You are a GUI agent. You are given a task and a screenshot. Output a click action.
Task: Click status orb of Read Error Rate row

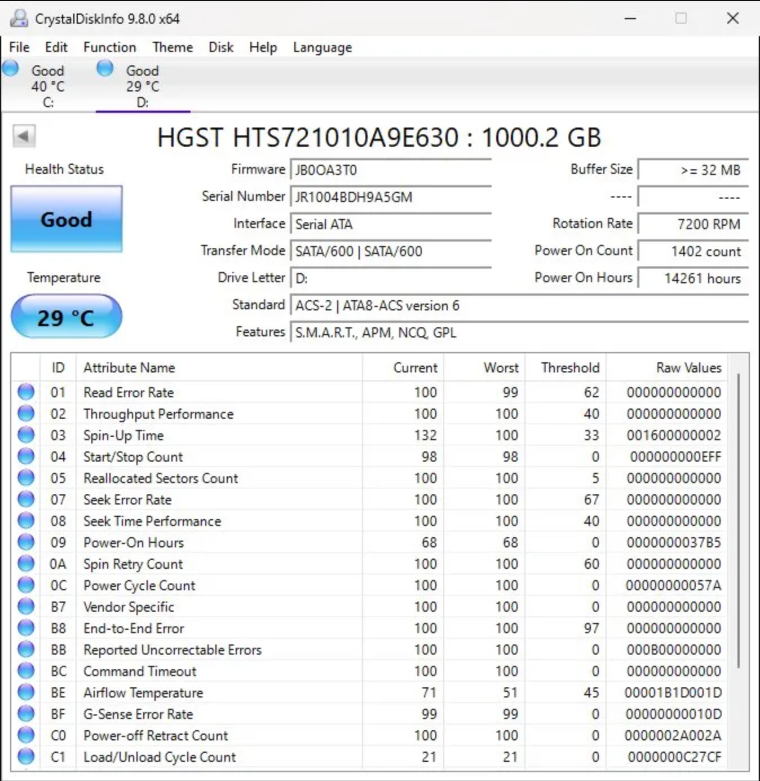(x=26, y=392)
